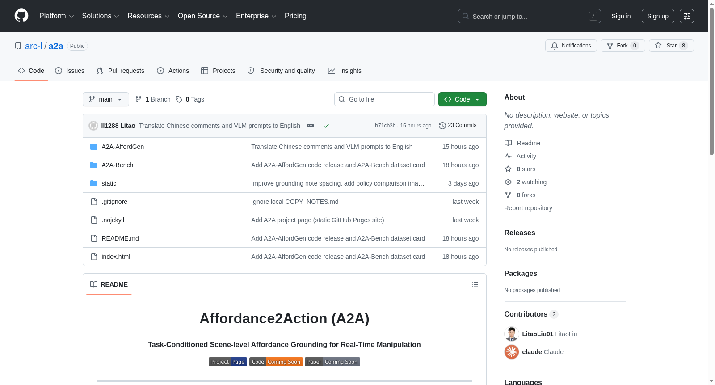Switch to the Code tab
The height and width of the screenshot is (385, 715).
click(x=31, y=71)
